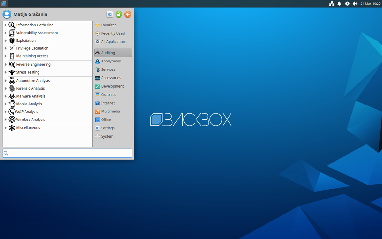
Task: Open the Internet category
Action: pos(113,103)
